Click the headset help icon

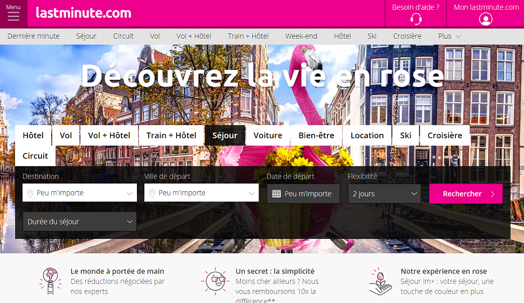416,19
